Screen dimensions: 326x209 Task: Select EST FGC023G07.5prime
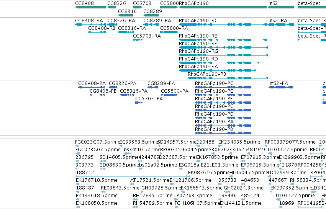pyautogui.click(x=77, y=154)
